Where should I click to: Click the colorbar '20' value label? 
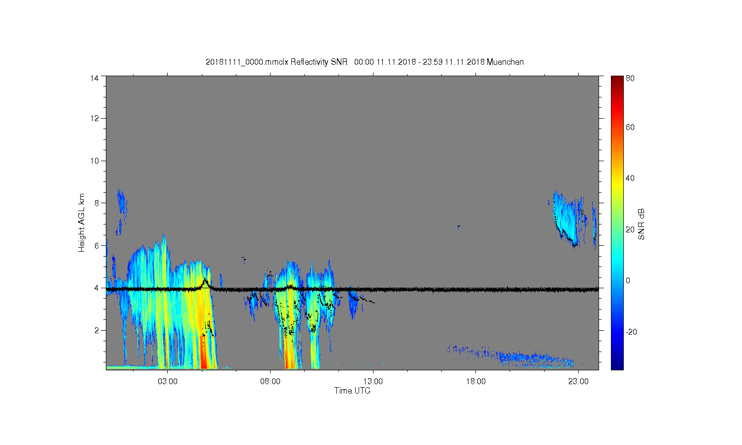tap(630, 229)
